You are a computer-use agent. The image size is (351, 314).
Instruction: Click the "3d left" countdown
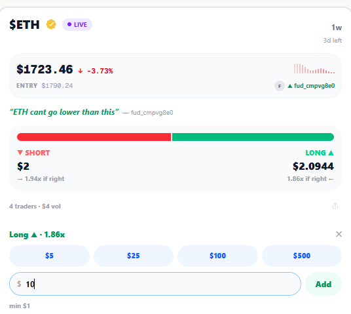[333, 41]
